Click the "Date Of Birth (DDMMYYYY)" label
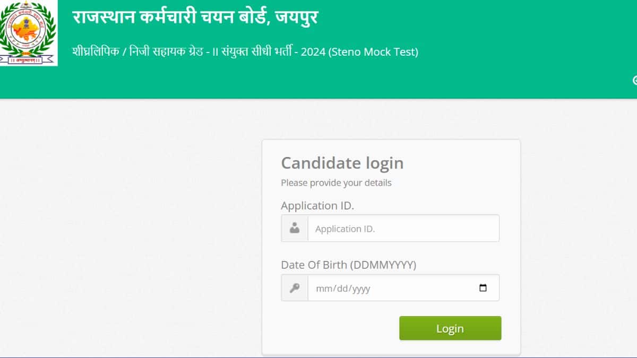637x358 pixels. coord(349,265)
